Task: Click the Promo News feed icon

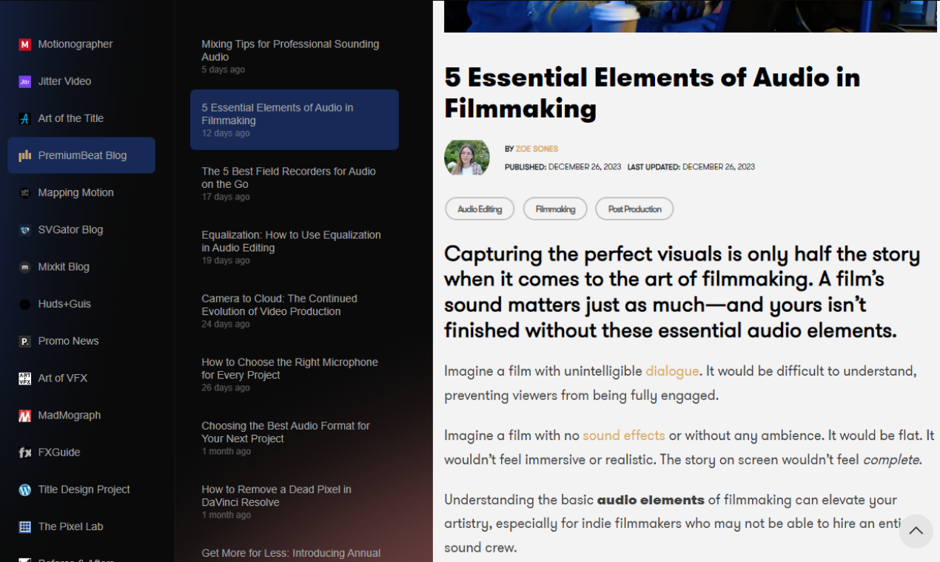Action: tap(24, 341)
